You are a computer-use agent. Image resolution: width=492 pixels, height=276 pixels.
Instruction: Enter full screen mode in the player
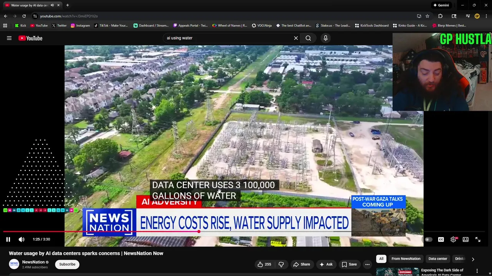click(x=478, y=240)
